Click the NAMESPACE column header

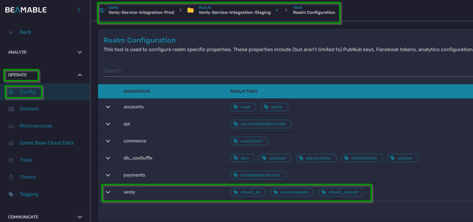pos(137,91)
